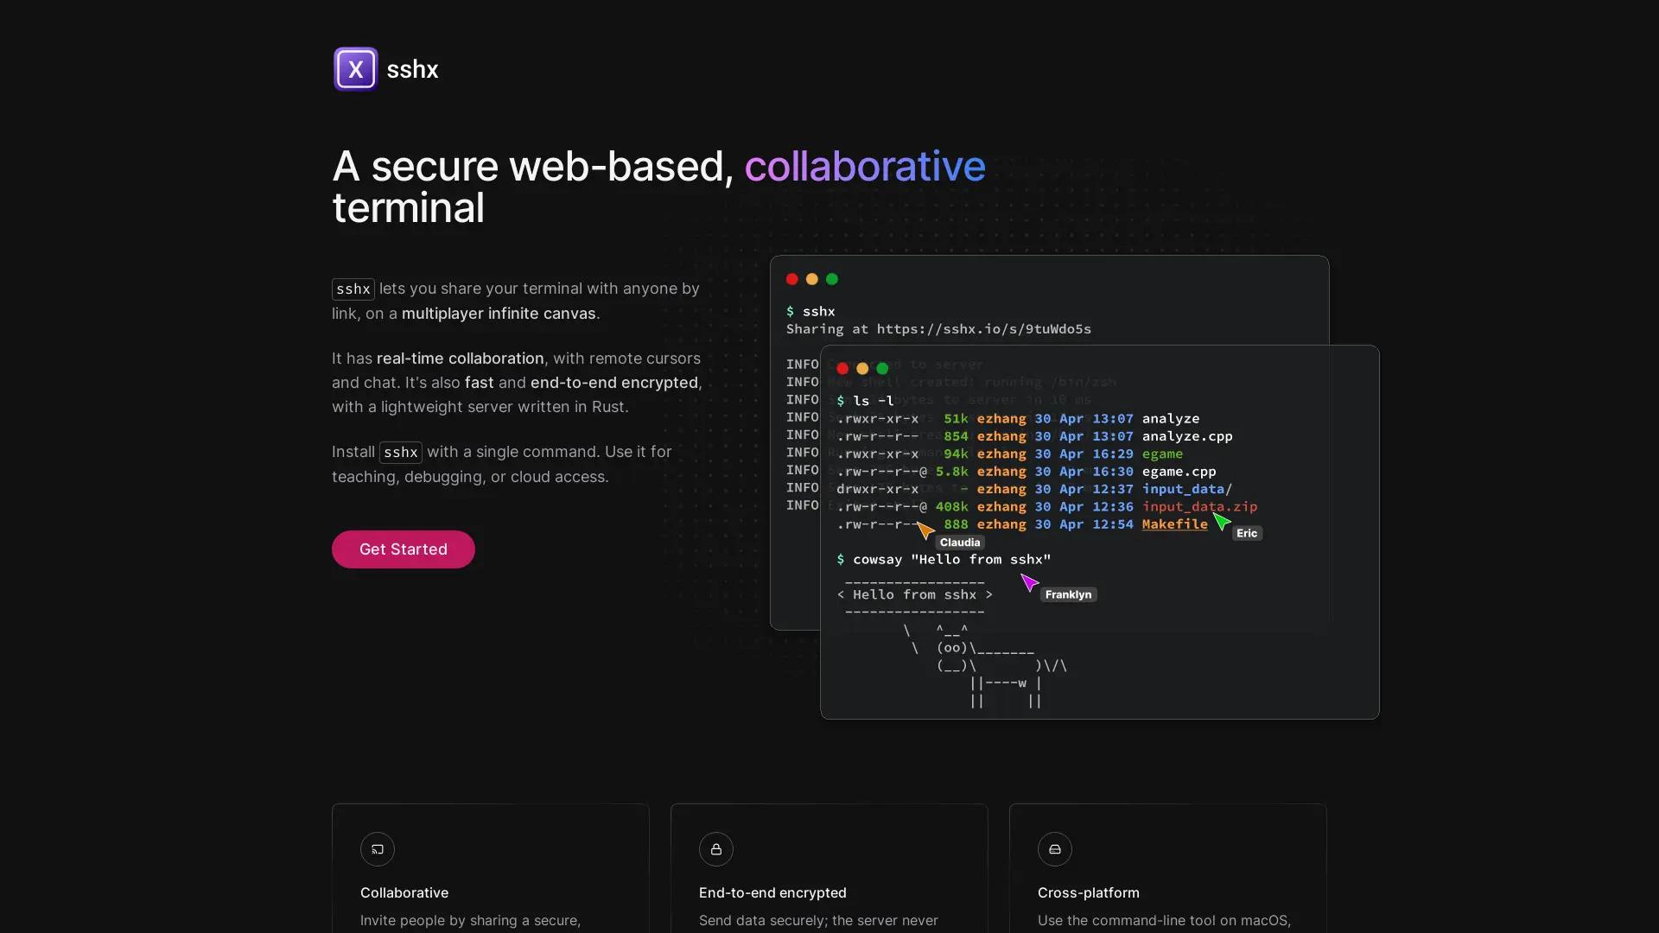Click the sshx logo icon
The width and height of the screenshot is (1659, 933).
[x=355, y=68]
